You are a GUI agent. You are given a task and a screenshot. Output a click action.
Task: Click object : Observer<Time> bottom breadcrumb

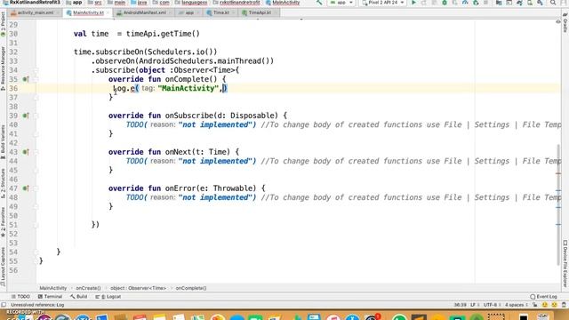coord(139,288)
